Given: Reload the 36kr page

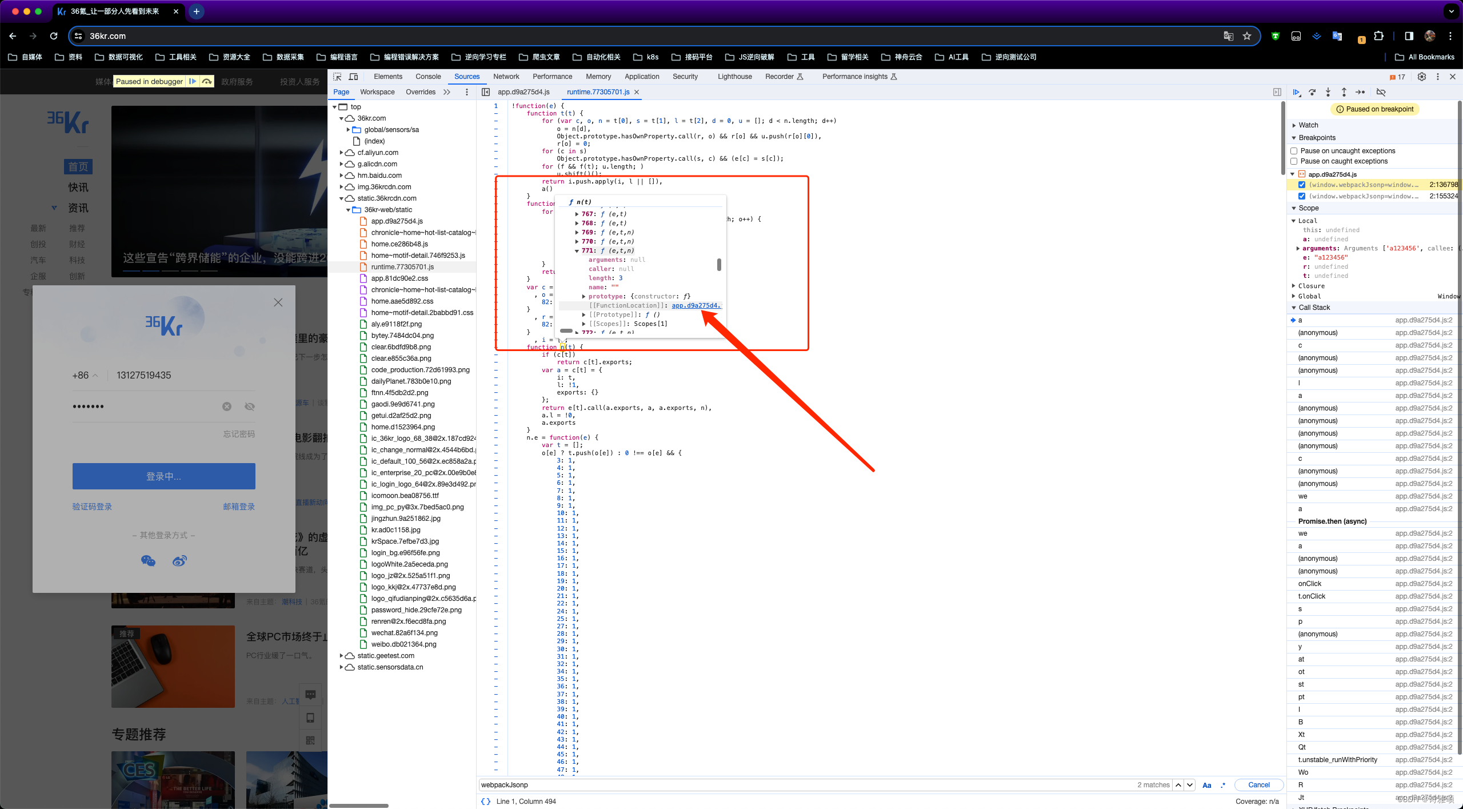Looking at the screenshot, I should pyautogui.click(x=54, y=36).
